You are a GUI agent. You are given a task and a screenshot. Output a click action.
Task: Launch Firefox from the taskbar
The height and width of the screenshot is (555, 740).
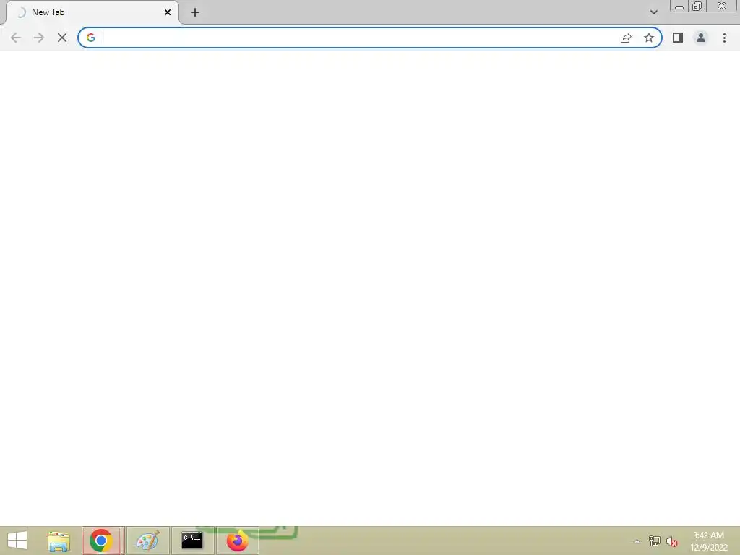[237, 541]
